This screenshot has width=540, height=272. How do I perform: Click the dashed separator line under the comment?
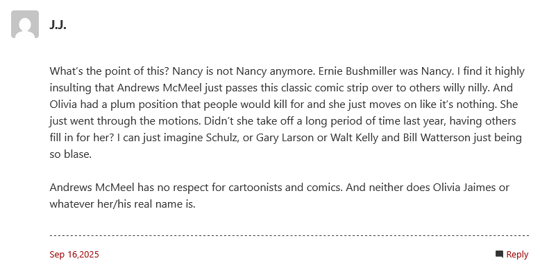(289, 235)
